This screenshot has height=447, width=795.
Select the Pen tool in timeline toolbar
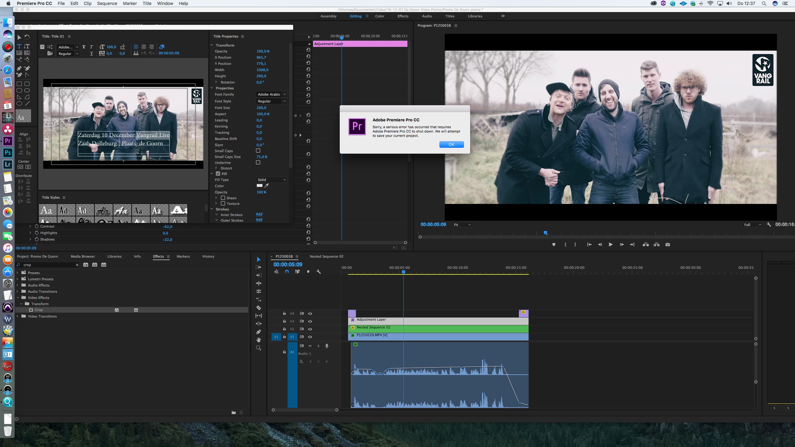point(258,332)
